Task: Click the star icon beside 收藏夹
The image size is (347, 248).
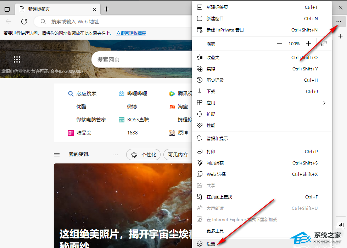Action: [x=200, y=57]
